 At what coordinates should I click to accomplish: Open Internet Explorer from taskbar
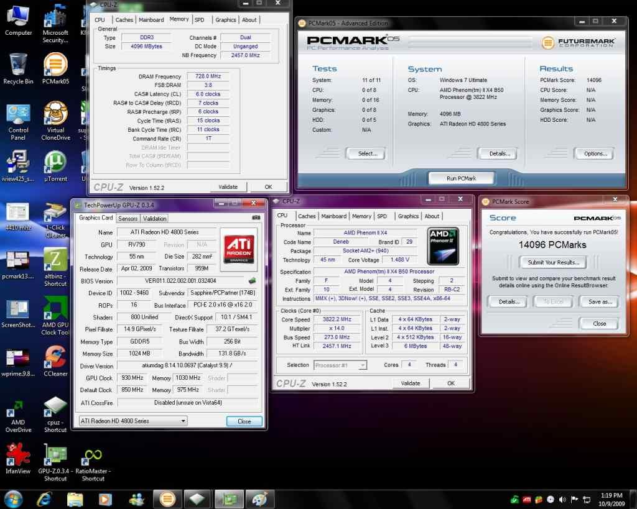[x=44, y=499]
